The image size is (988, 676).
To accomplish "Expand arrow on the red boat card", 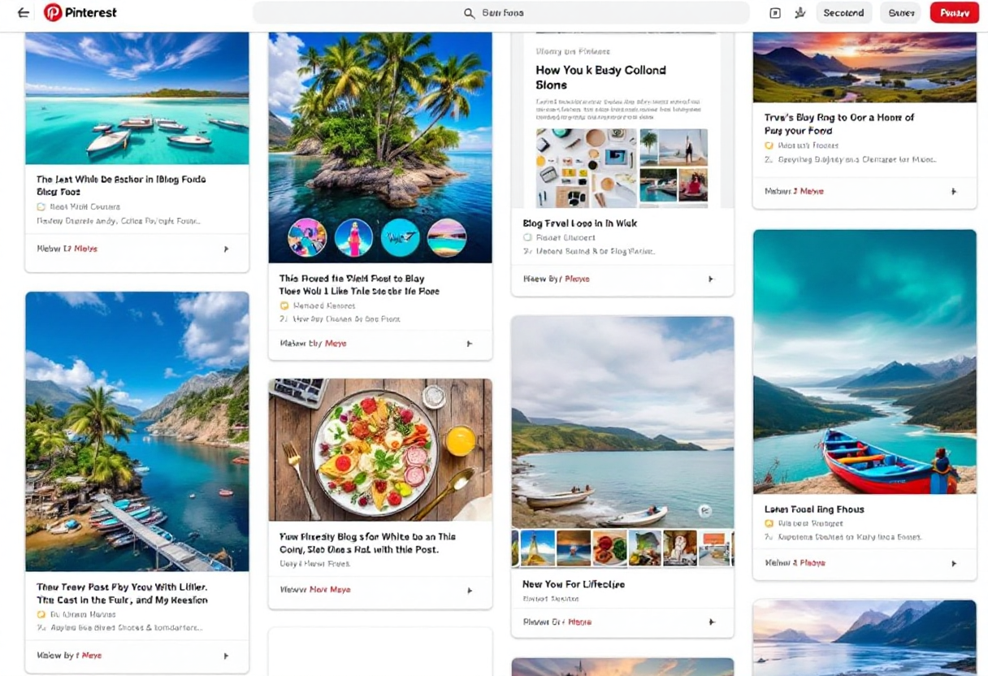I will [954, 563].
